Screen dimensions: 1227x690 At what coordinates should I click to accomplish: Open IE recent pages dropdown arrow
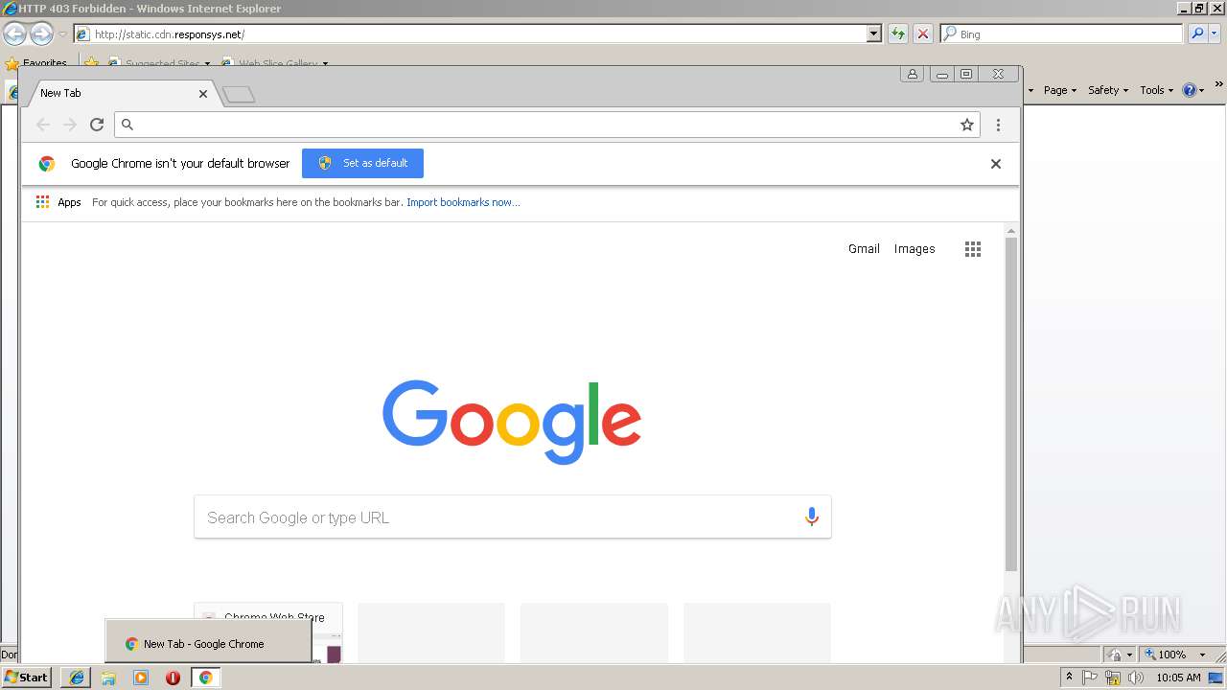62,34
